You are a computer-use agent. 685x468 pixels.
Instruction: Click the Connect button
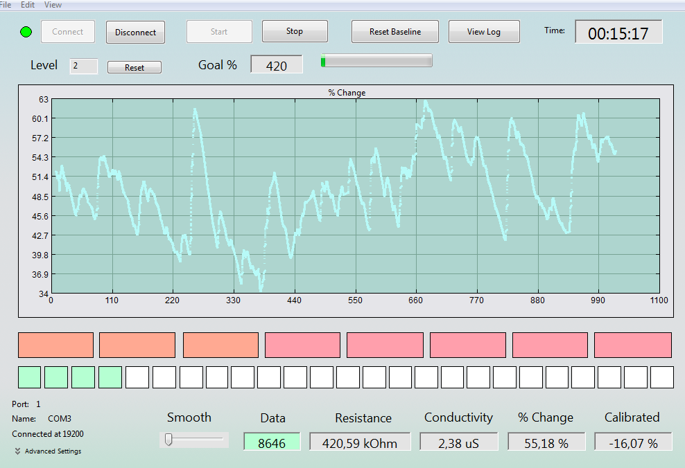[68, 31]
